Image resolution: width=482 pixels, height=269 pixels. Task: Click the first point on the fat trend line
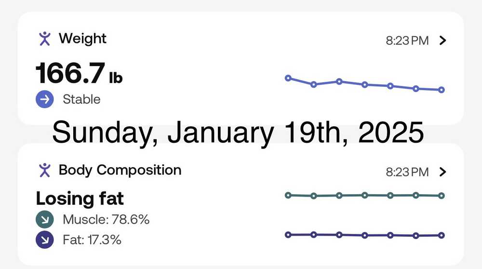(x=288, y=235)
